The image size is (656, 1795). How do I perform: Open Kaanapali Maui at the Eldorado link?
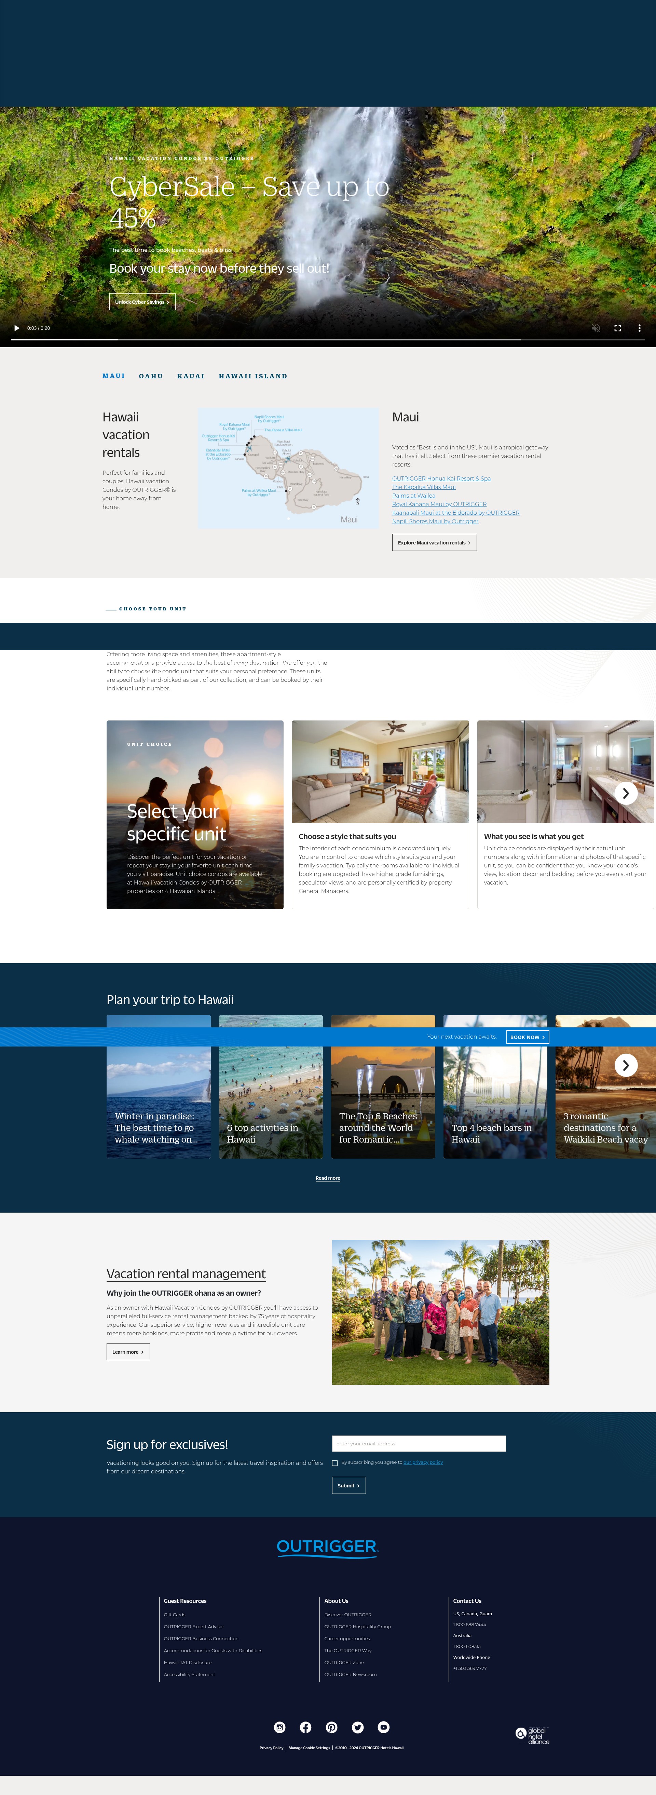(x=455, y=513)
